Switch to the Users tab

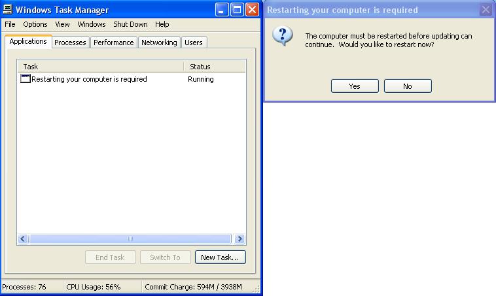[194, 42]
